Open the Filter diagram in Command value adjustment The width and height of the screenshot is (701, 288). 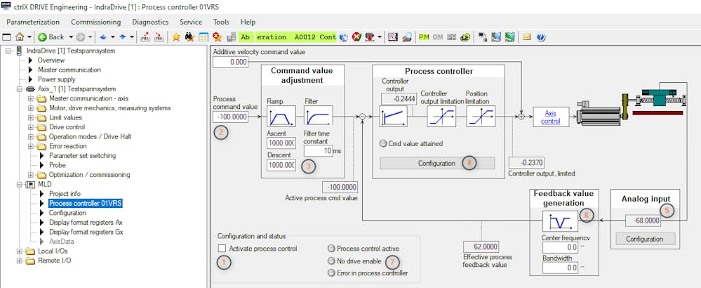tap(319, 117)
